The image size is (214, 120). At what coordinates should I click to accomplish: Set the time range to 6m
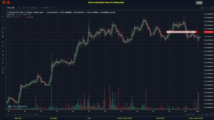[x=15, y=114]
